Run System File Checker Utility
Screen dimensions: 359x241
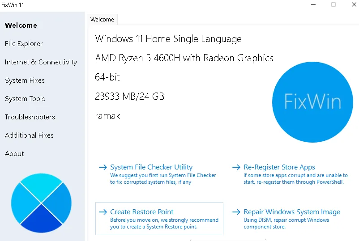[x=151, y=167]
